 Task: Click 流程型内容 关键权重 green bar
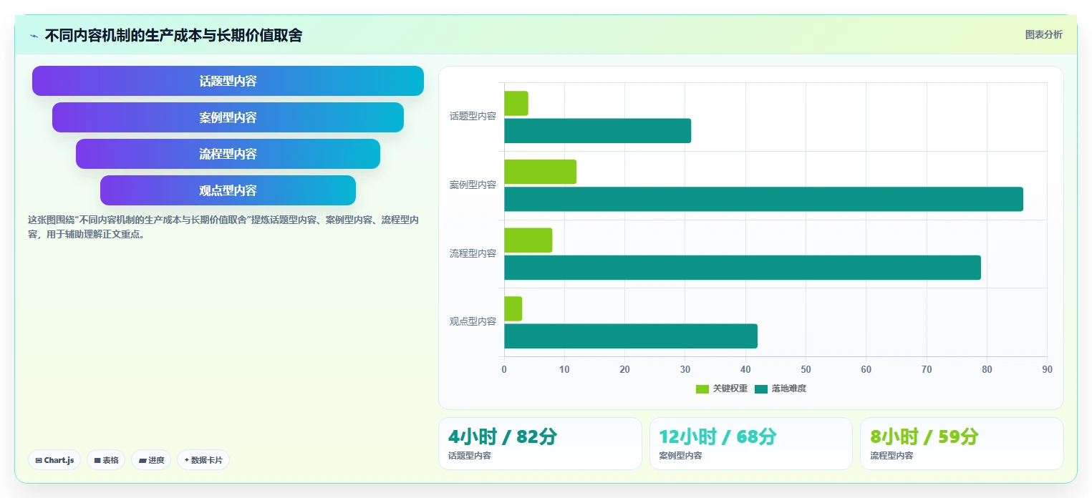pyautogui.click(x=528, y=240)
